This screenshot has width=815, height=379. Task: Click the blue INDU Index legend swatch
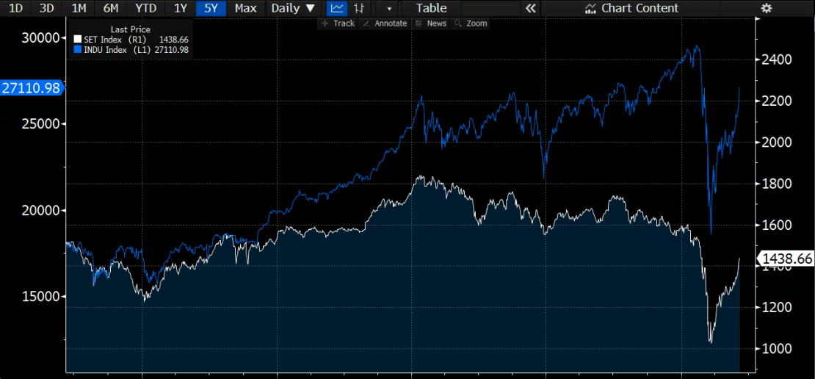click(78, 49)
